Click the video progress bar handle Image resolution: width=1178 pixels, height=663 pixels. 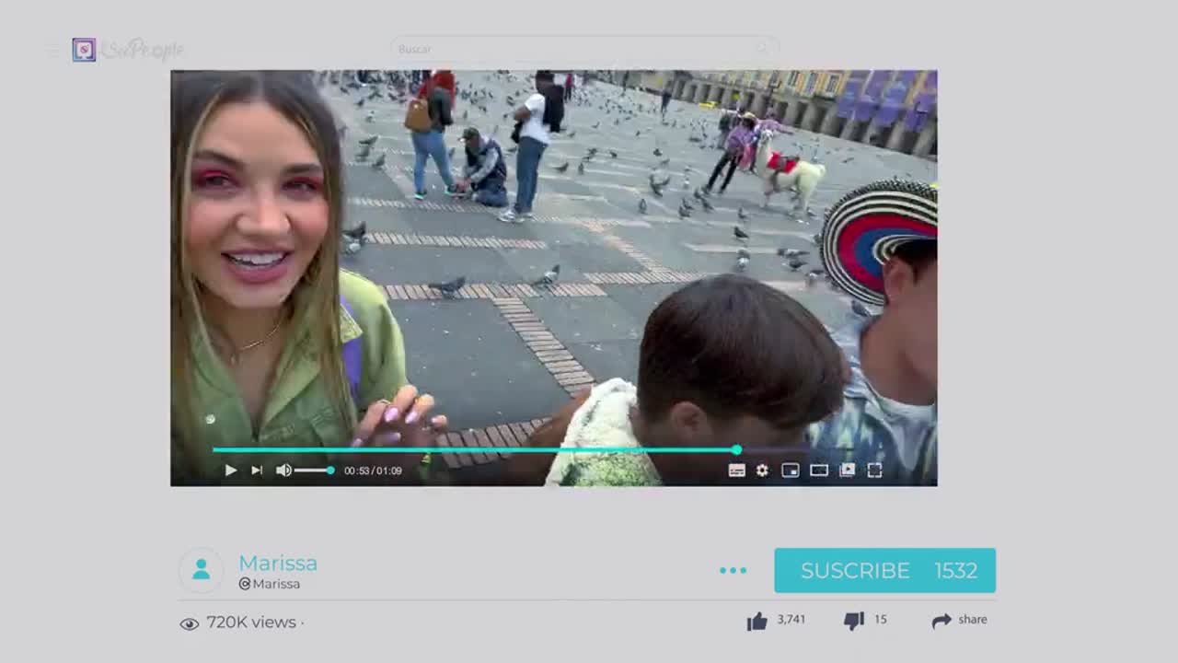click(x=736, y=449)
